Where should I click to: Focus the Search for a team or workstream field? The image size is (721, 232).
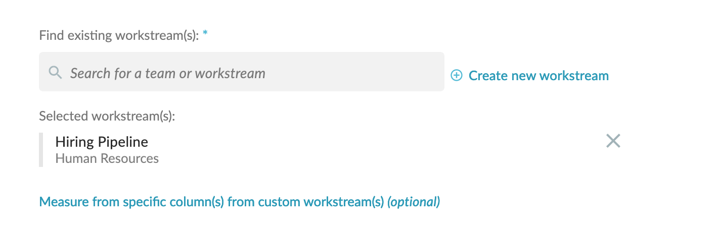point(242,72)
